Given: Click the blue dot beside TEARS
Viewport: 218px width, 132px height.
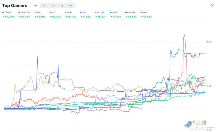Looking at the screenshot, I should 3,12.
